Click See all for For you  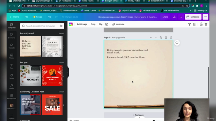point(61,63)
